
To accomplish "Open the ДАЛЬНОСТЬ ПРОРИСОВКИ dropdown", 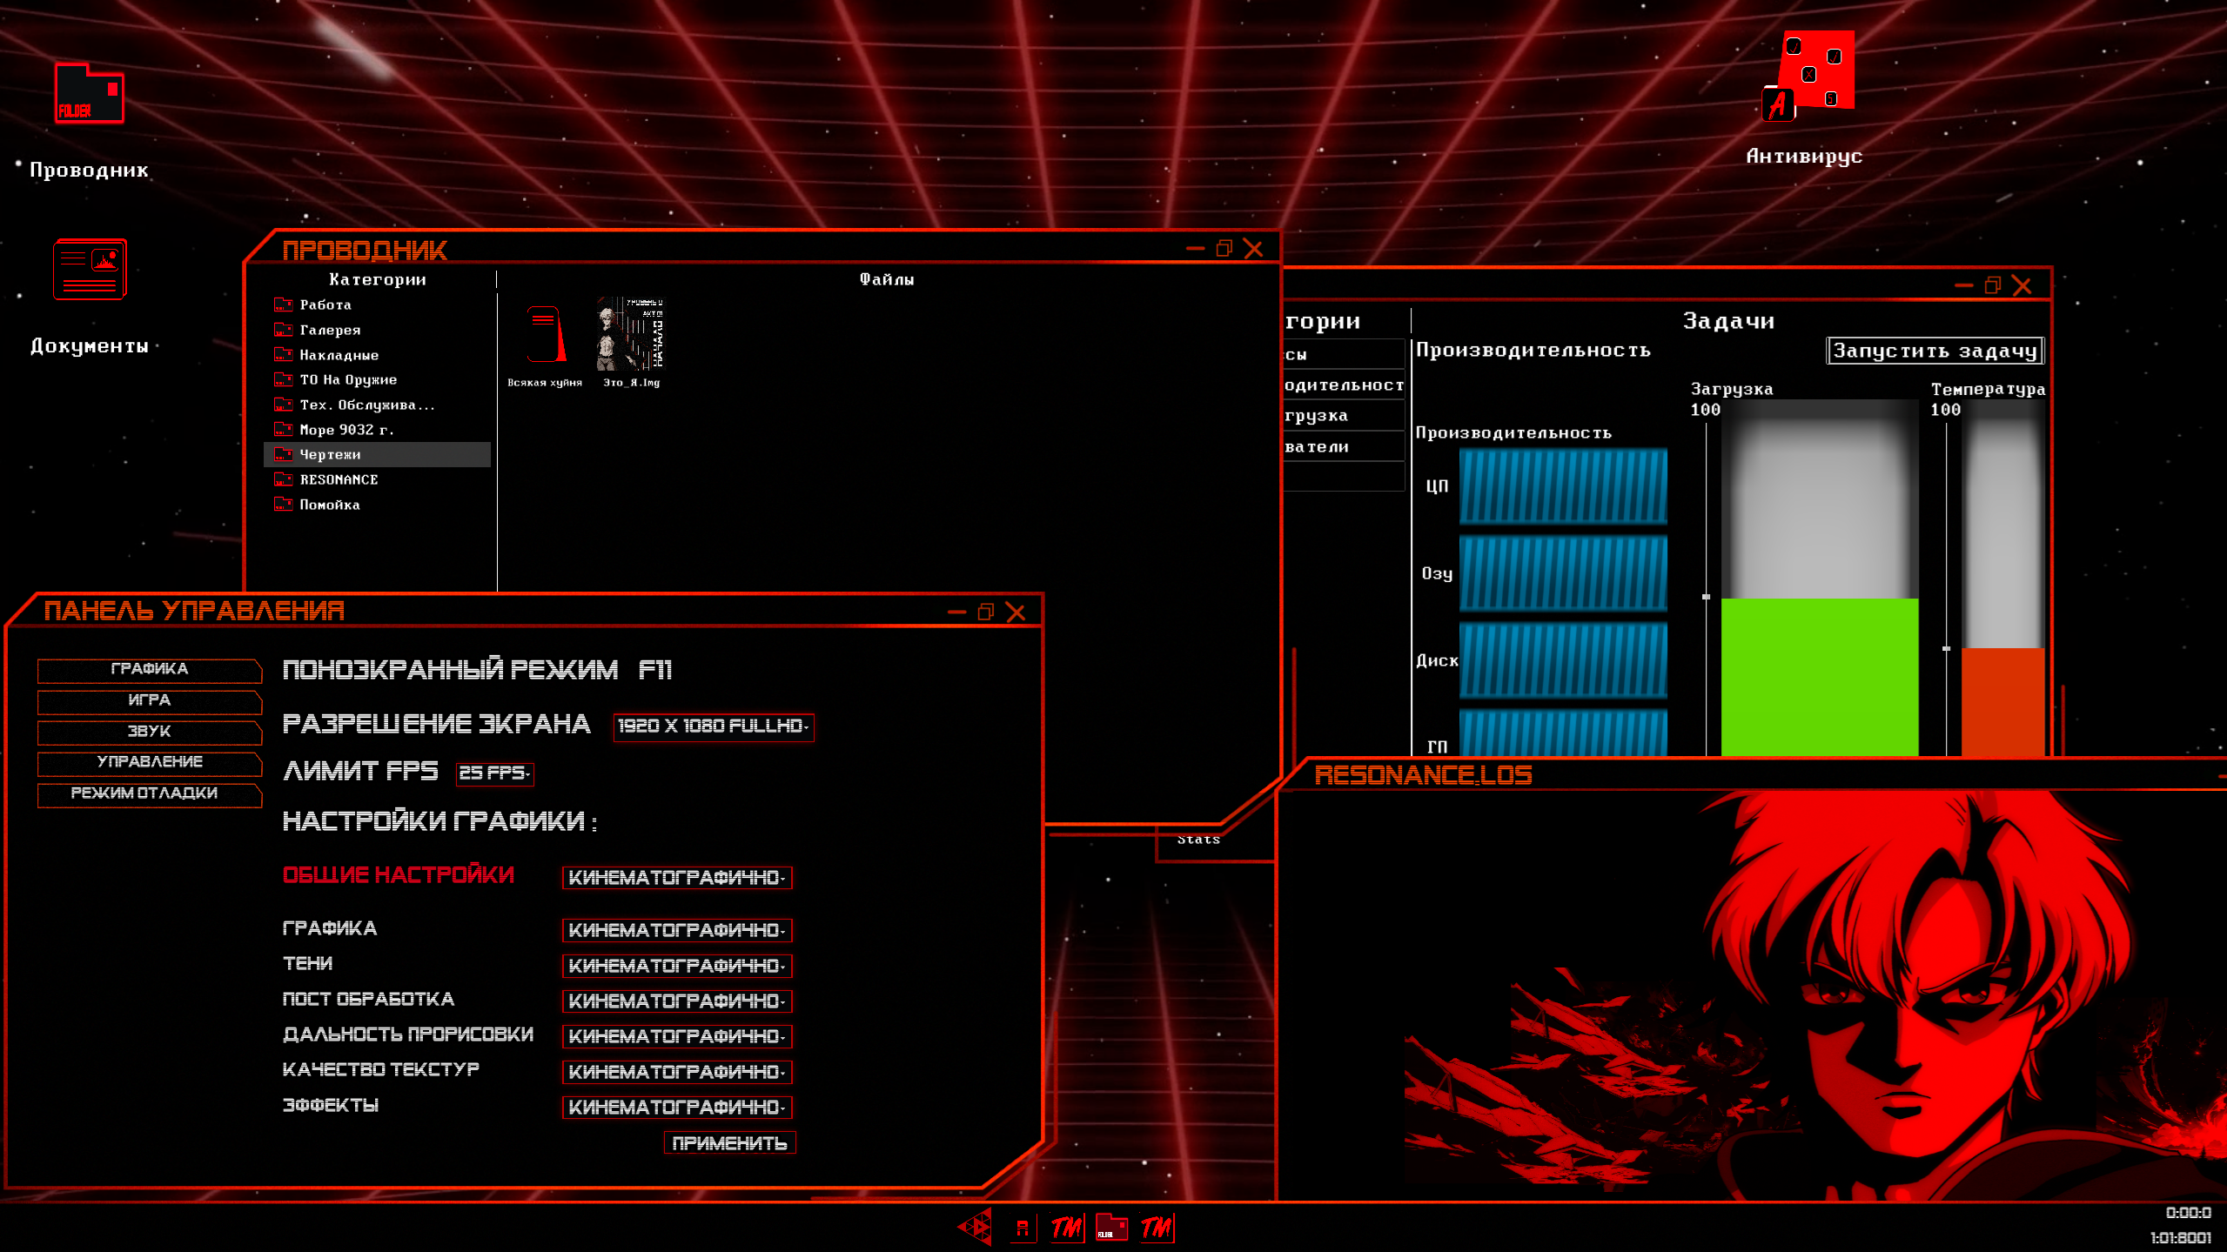I will 677,1036.
